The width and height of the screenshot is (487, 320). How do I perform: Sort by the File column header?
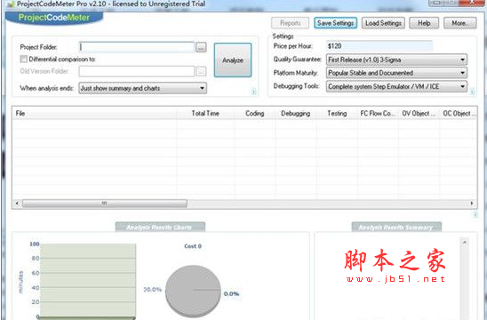tap(95, 114)
